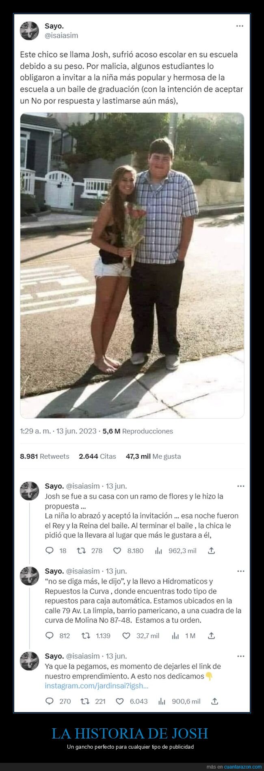Open the @isaiasim handle under Sayo.
The image size is (264, 771).
(61, 35)
